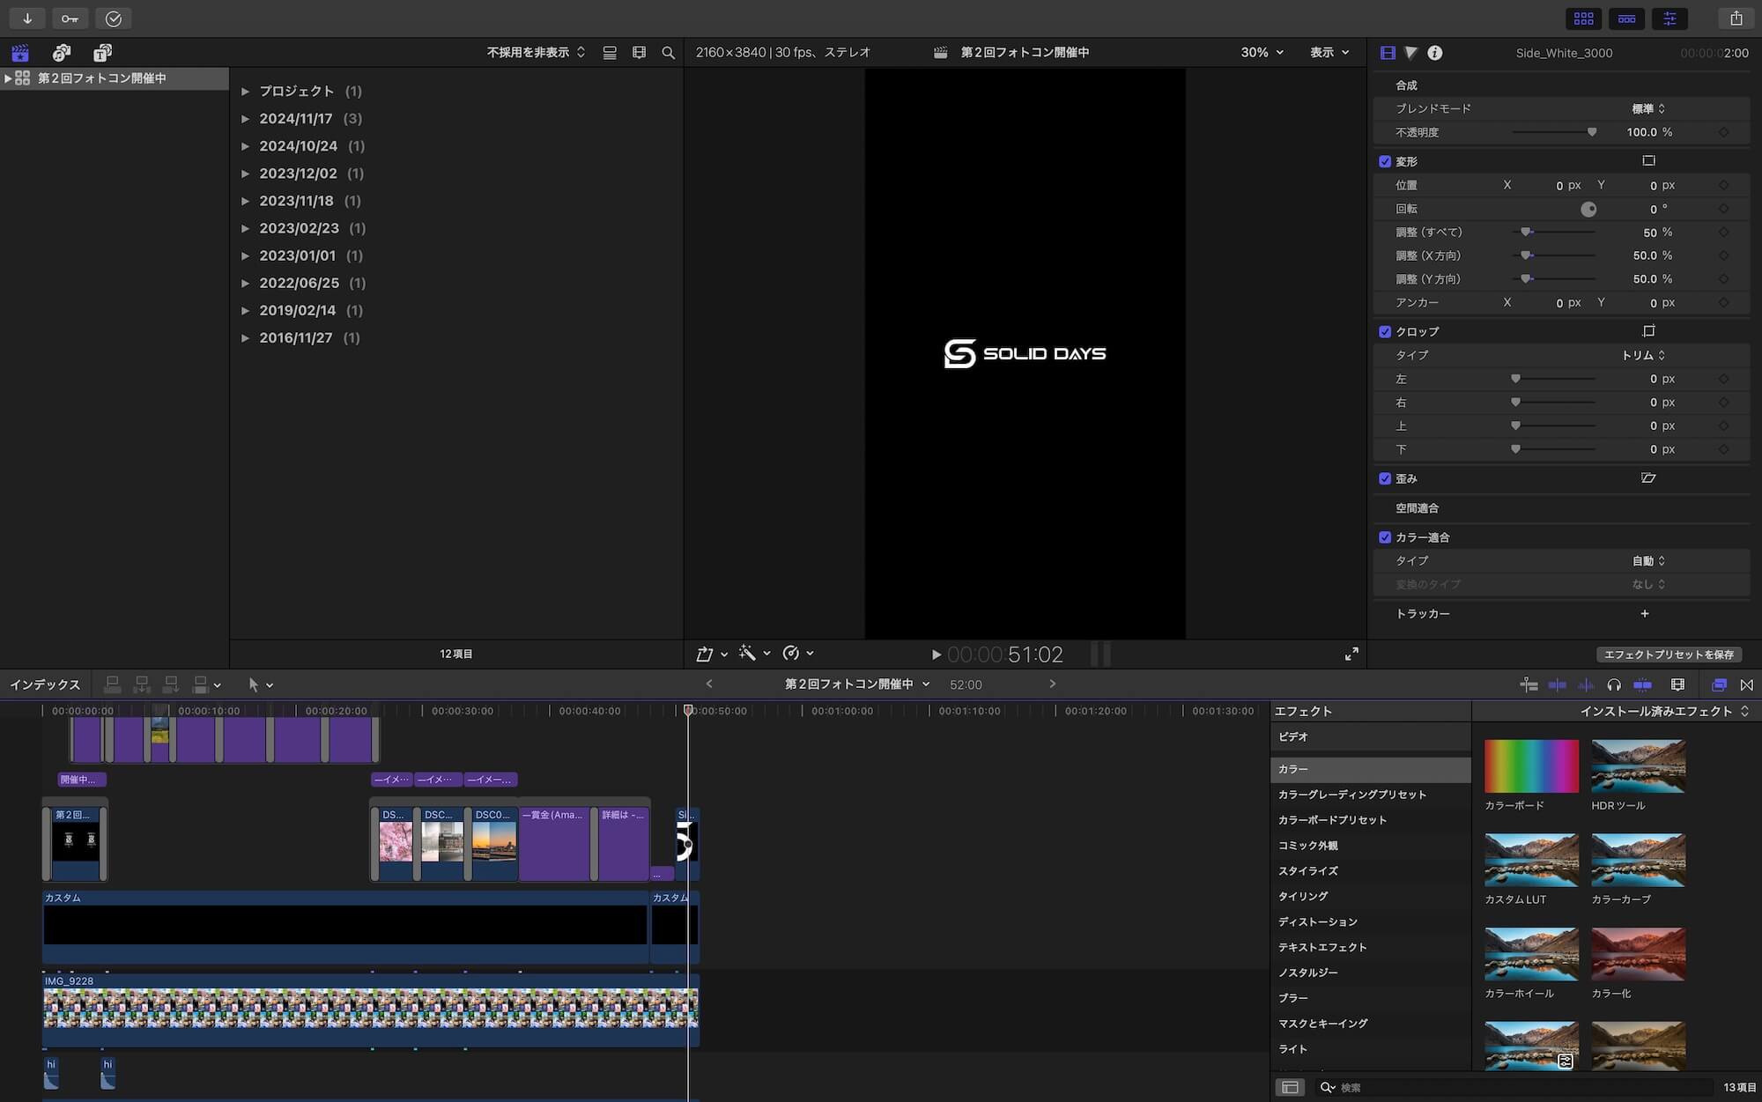This screenshot has height=1102, width=1762.
Task: Toggle browser list view icon
Action: 610,53
